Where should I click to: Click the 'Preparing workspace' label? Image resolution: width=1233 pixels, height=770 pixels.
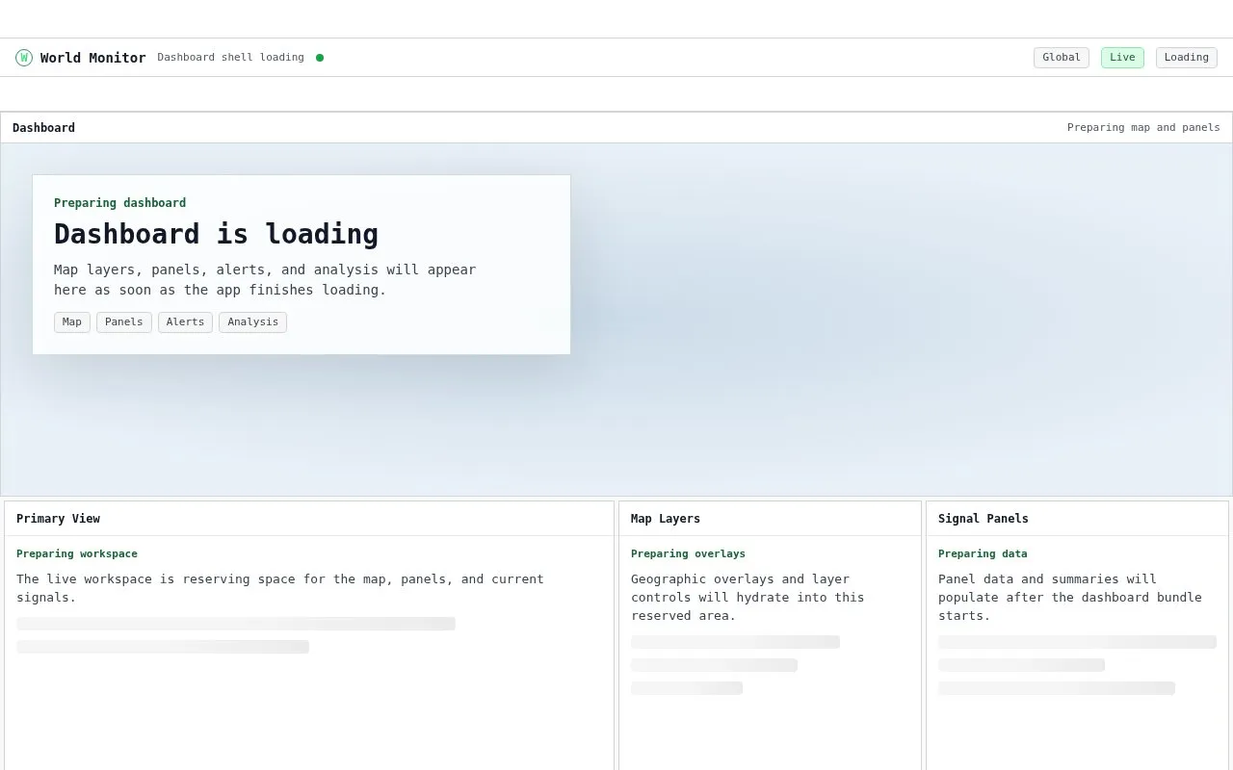click(77, 554)
